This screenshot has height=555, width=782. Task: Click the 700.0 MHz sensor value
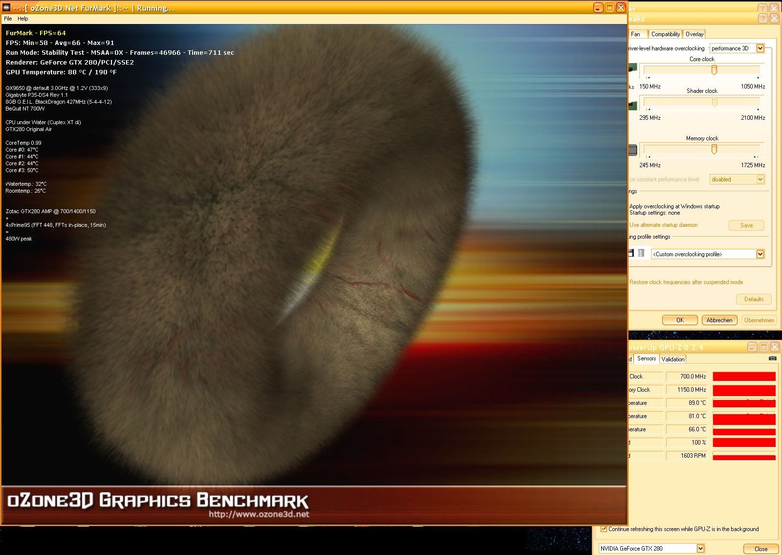point(687,377)
